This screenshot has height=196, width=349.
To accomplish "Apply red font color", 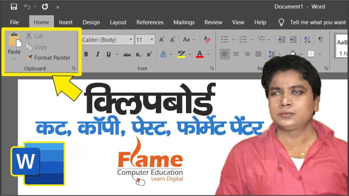I will click(200, 54).
